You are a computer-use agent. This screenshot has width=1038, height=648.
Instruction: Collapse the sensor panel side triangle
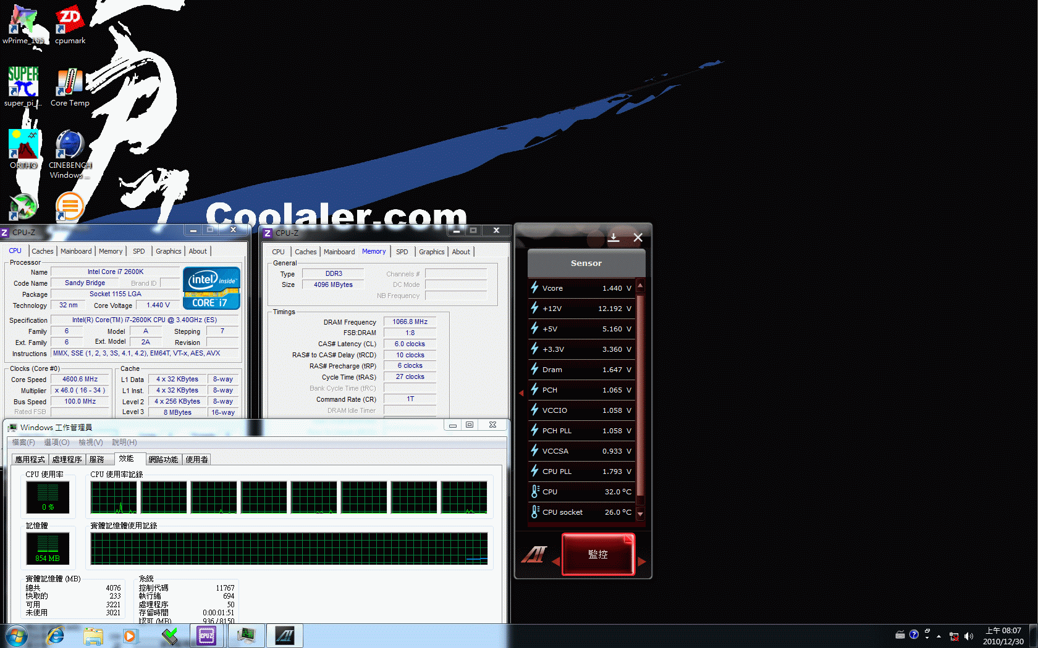click(x=521, y=393)
